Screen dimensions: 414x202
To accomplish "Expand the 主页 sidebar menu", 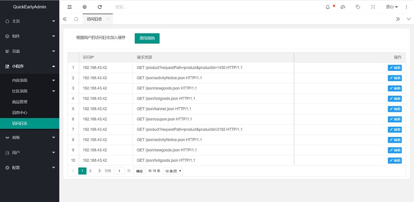I will (30, 21).
